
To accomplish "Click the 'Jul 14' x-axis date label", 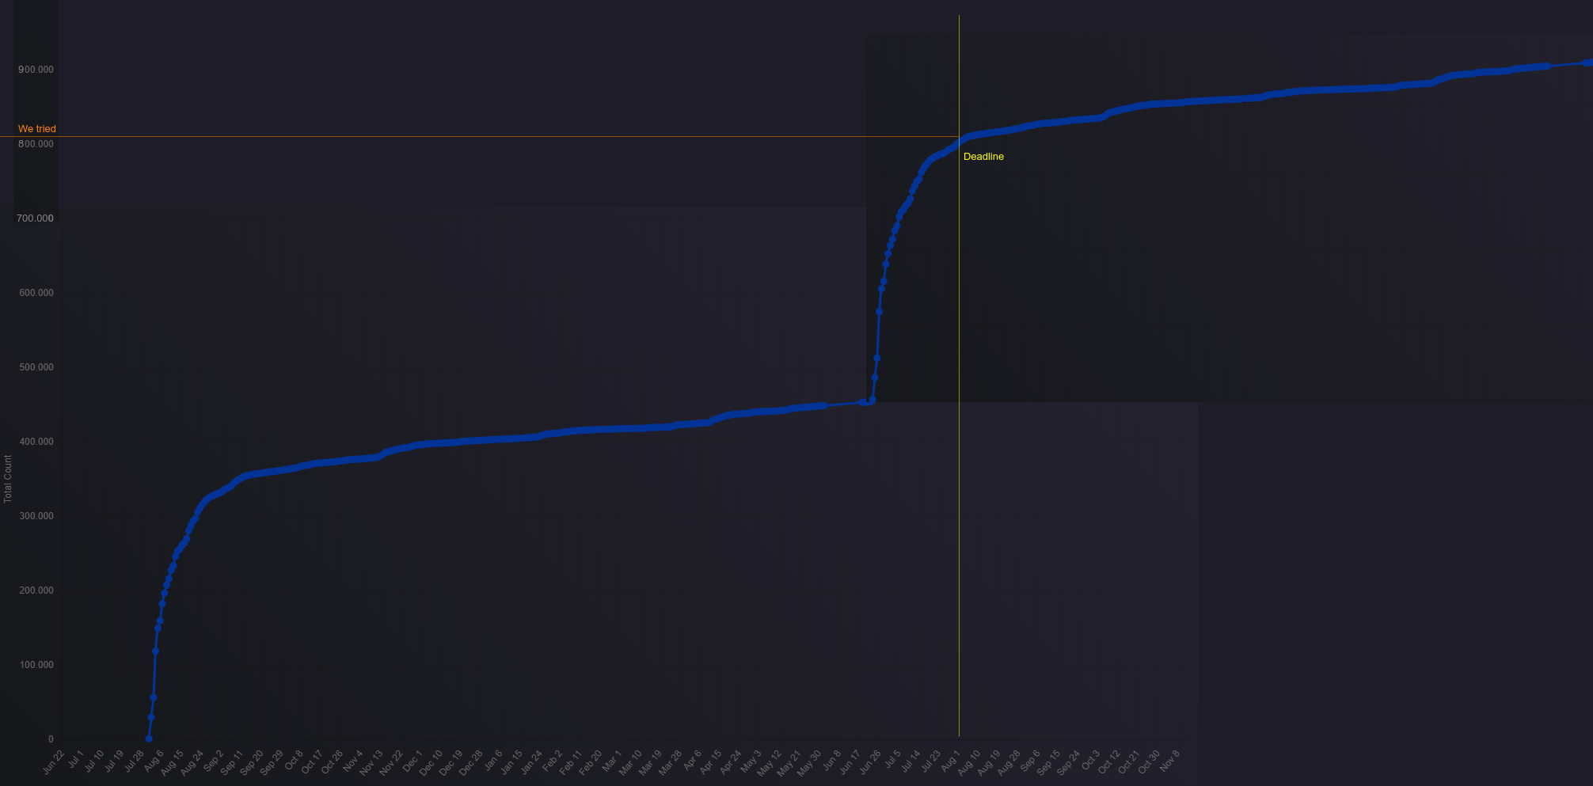I will (x=910, y=761).
